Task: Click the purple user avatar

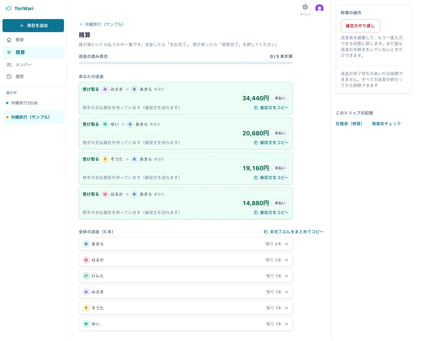Action: tap(319, 9)
